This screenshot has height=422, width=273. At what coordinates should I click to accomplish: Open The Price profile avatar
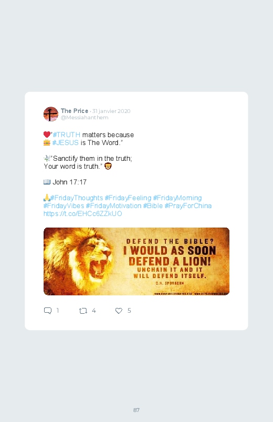tap(51, 114)
